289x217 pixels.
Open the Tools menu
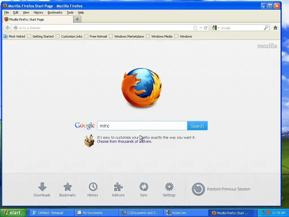coord(70,12)
